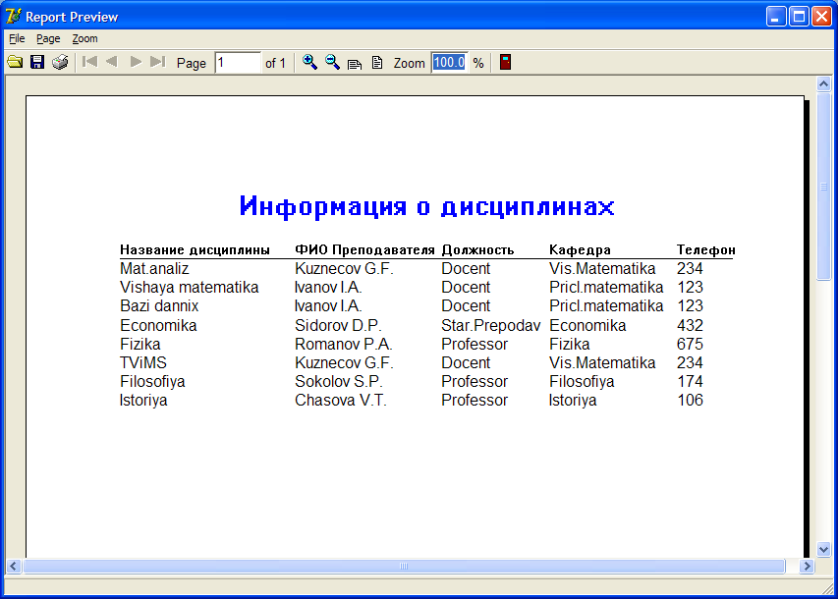Click the vertical scrollbar thumb
This screenshot has height=599, width=838.
pyautogui.click(x=823, y=186)
